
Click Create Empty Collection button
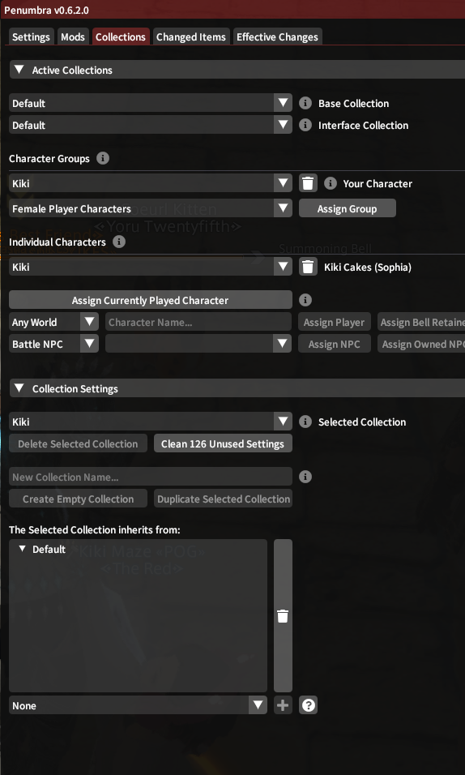[x=78, y=499]
